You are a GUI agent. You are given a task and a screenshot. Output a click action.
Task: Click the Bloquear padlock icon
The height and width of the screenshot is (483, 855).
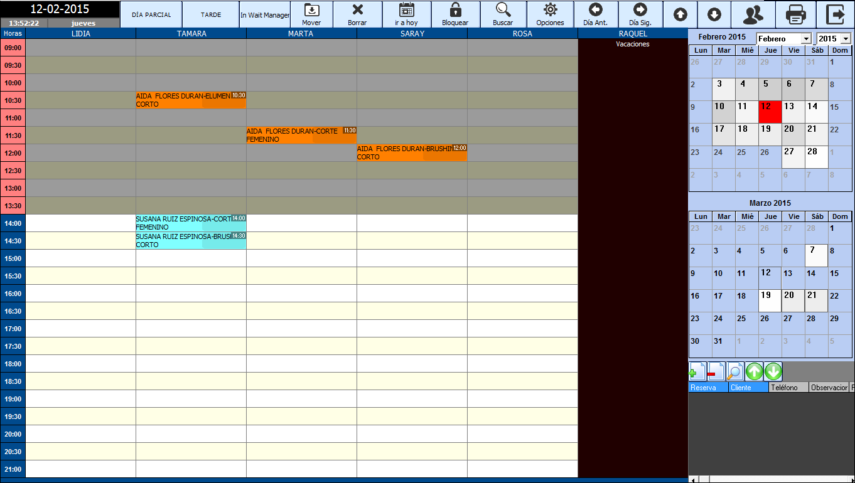[455, 14]
